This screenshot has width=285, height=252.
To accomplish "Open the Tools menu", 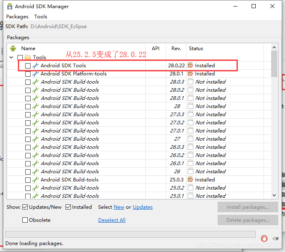I will 41,17.
